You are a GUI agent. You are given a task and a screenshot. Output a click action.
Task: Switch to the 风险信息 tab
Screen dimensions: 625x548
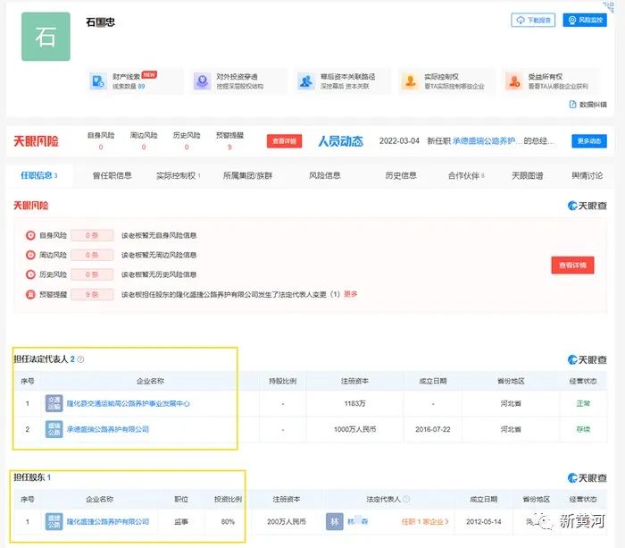pos(324,175)
